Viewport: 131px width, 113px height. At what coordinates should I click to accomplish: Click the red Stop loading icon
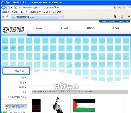tap(123, 7)
